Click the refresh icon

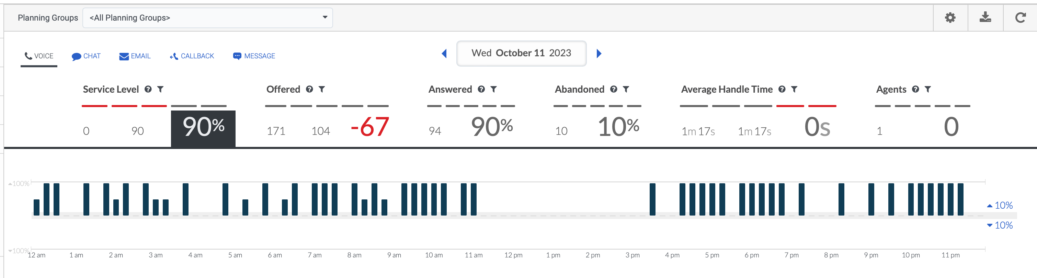[1020, 18]
